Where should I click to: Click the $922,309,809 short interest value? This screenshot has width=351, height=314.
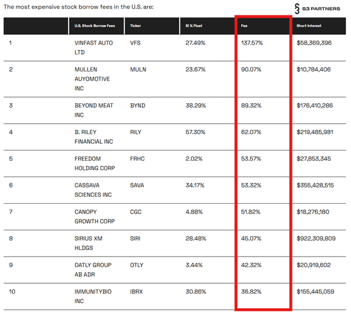tap(315, 238)
